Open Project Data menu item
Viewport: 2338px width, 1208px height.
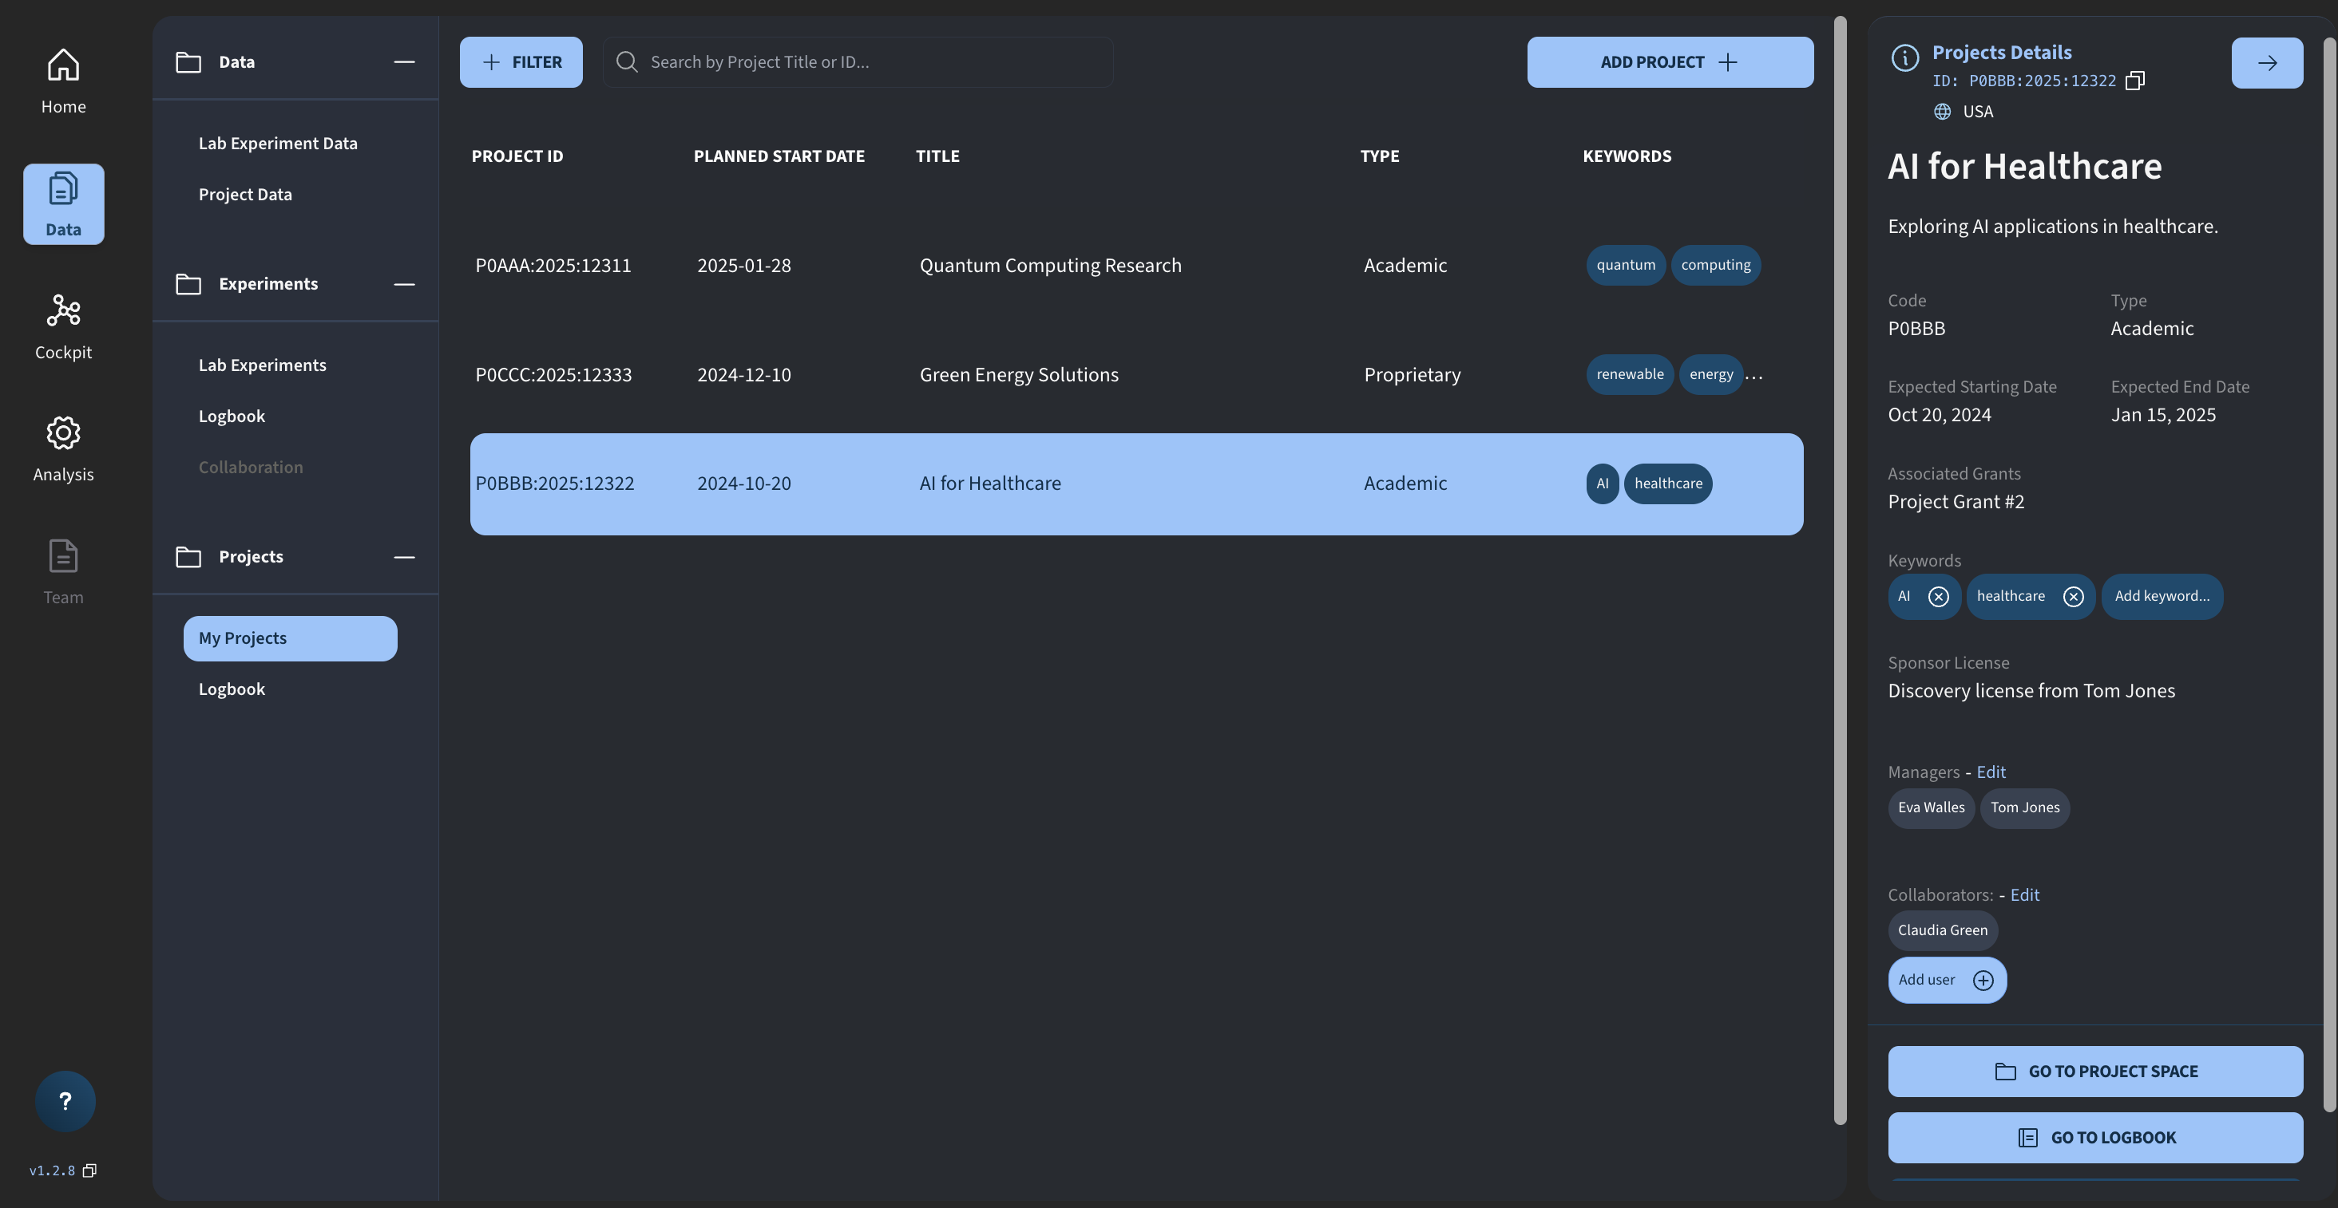245,194
